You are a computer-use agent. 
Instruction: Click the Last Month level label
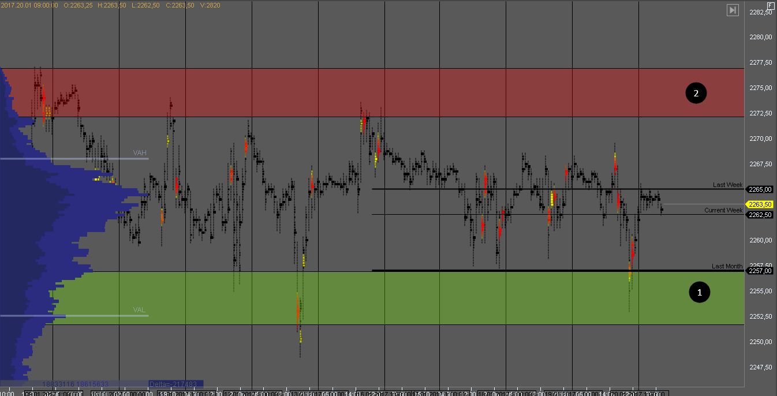(x=727, y=266)
